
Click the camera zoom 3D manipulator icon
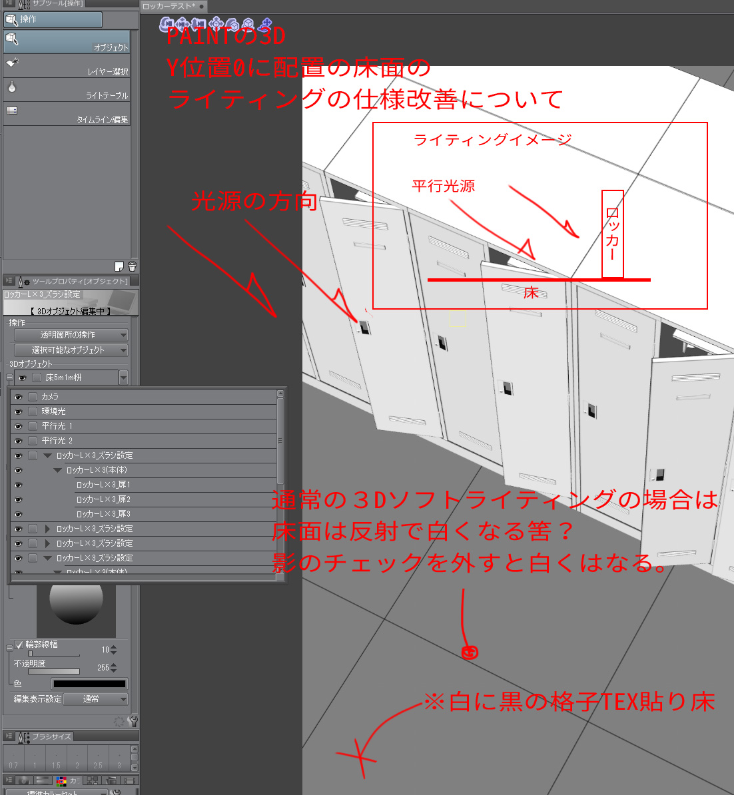199,24
